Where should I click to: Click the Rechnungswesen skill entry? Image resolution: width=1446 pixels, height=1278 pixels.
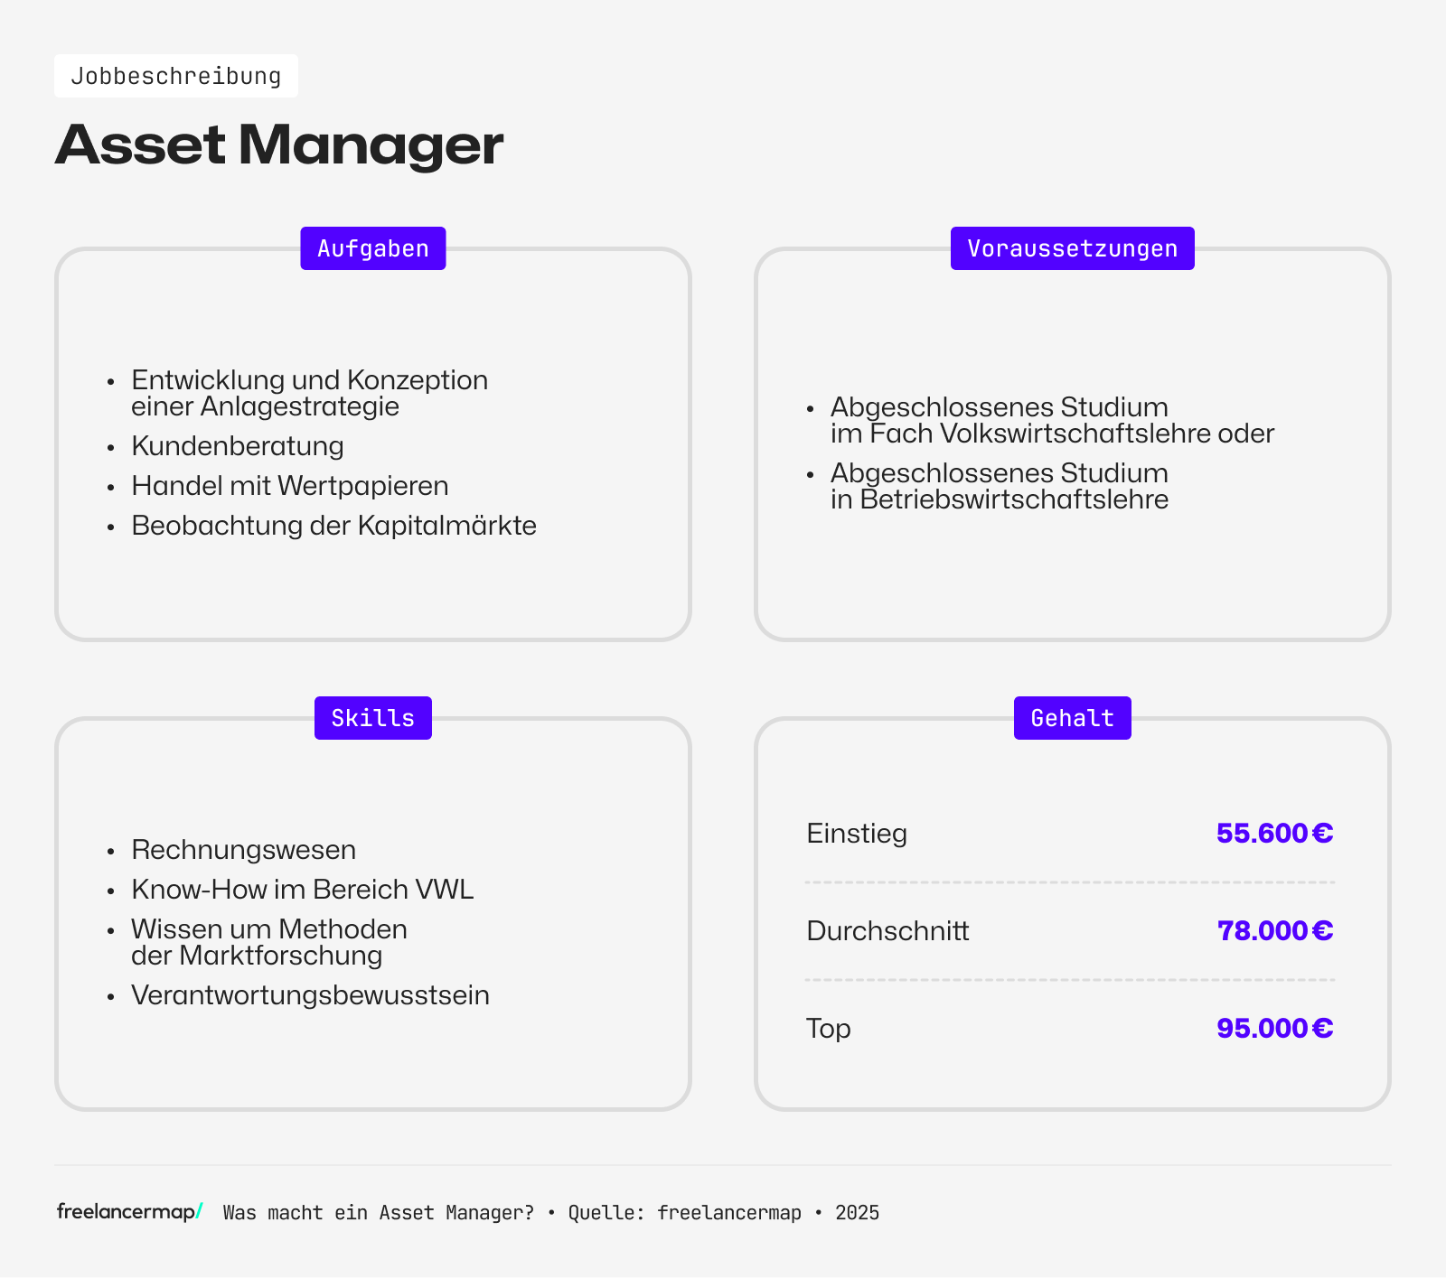[x=244, y=849]
